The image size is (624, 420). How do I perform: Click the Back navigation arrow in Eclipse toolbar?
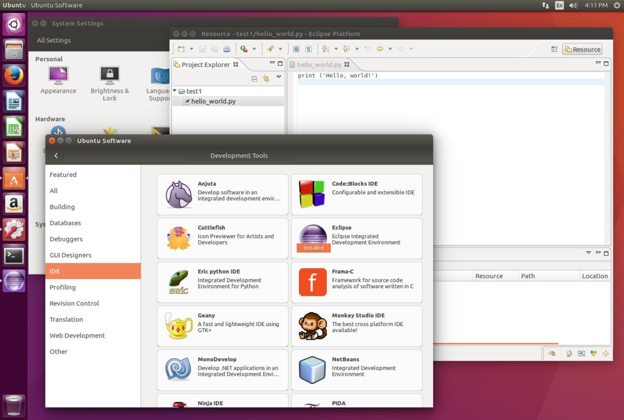point(380,49)
